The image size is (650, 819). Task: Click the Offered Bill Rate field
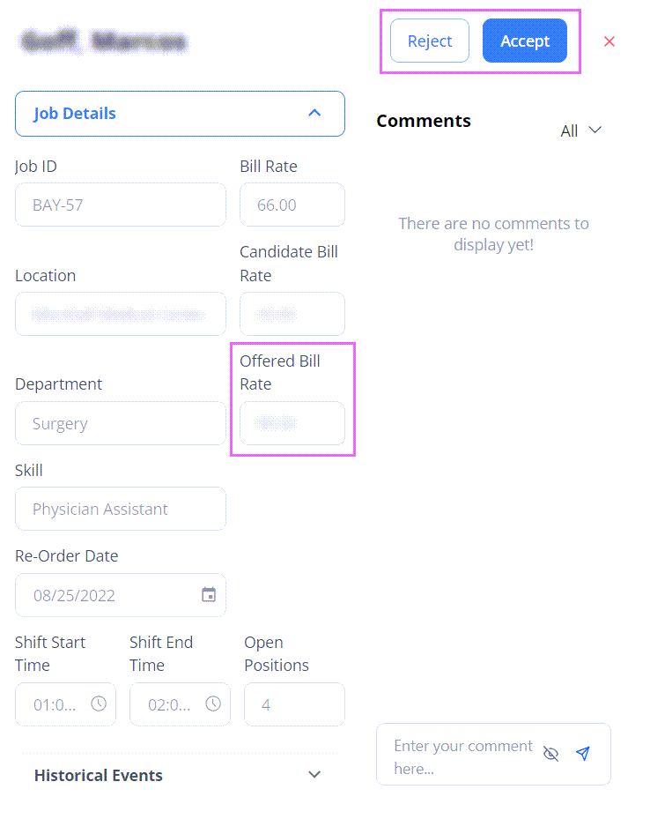pyautogui.click(x=292, y=423)
